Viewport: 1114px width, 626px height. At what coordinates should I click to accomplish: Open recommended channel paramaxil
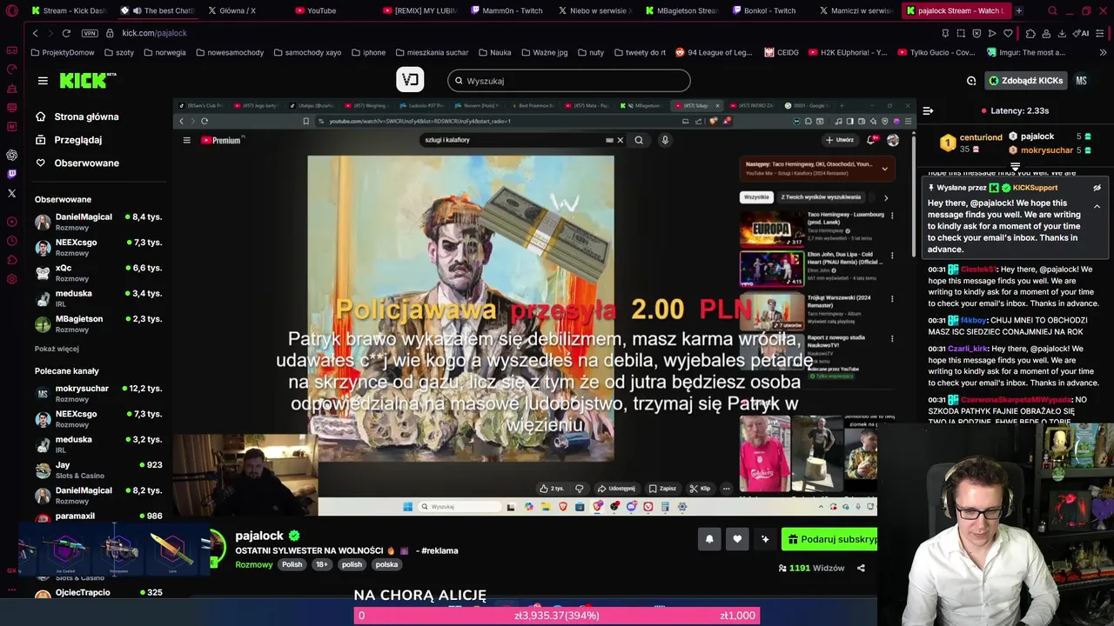click(x=98, y=516)
